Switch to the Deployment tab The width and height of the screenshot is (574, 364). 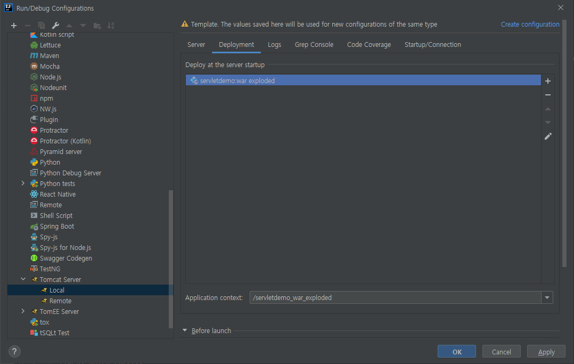point(236,44)
